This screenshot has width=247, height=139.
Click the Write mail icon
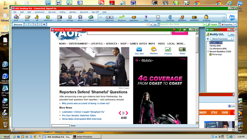click(27, 18)
